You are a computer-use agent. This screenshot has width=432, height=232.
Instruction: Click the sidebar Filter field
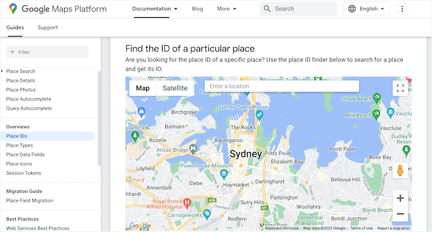(47, 52)
